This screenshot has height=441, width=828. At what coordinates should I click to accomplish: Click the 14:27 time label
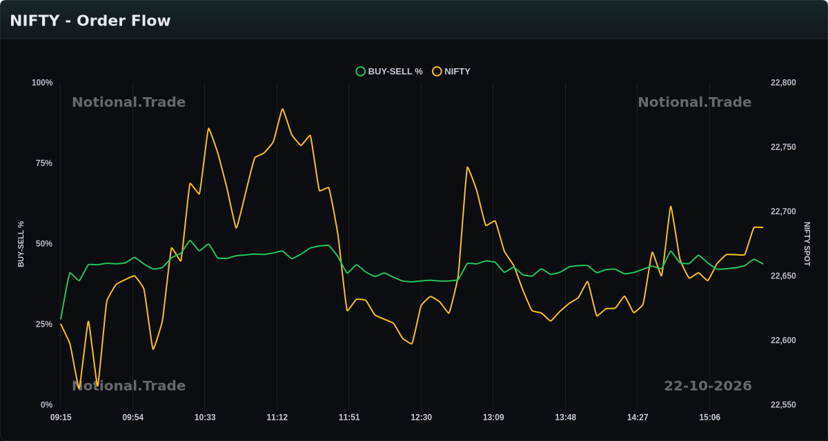coord(638,418)
